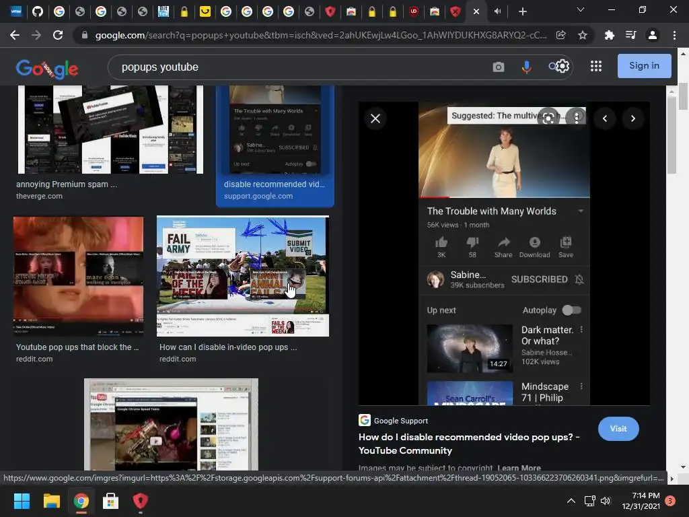Show hidden system tray icons
The width and height of the screenshot is (689, 517).
[571, 501]
